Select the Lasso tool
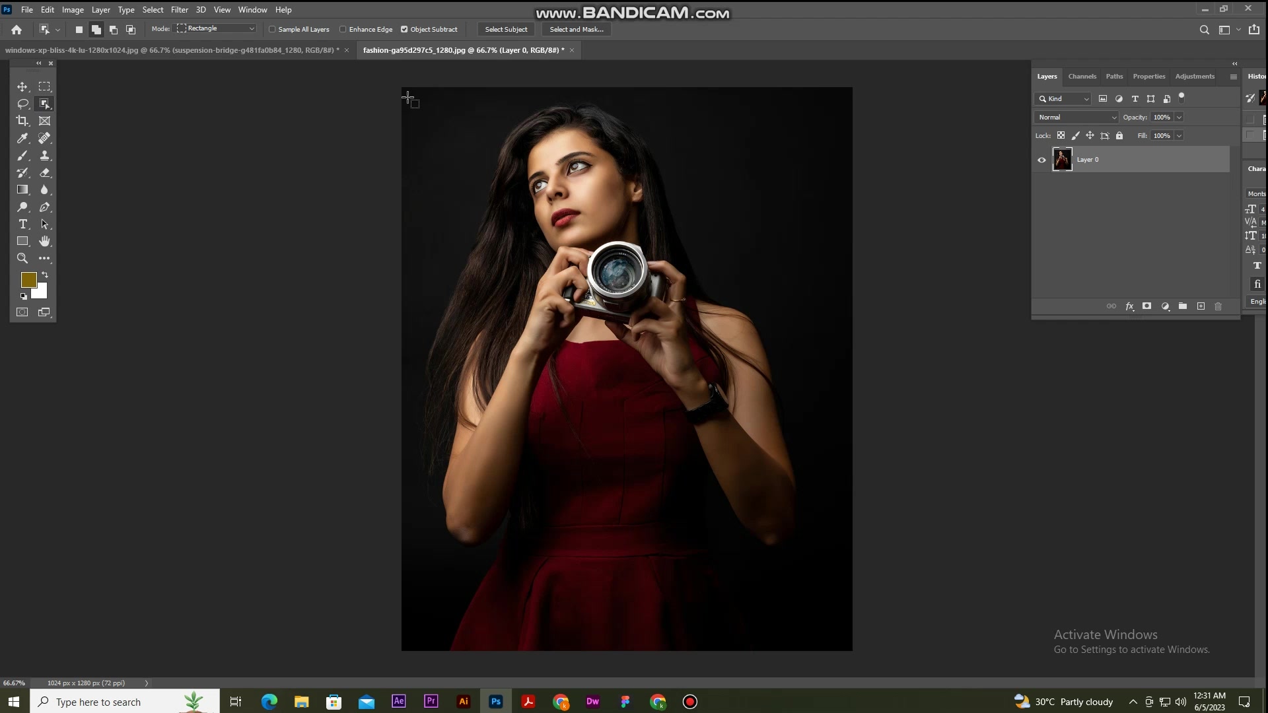Image resolution: width=1268 pixels, height=713 pixels. (x=22, y=104)
